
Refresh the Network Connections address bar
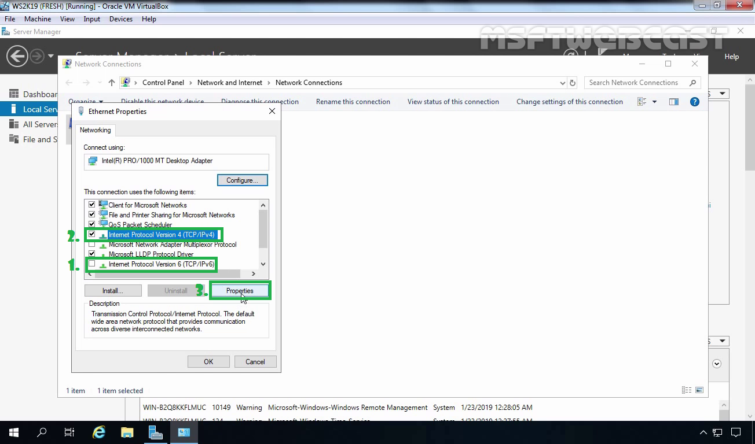coord(573,83)
